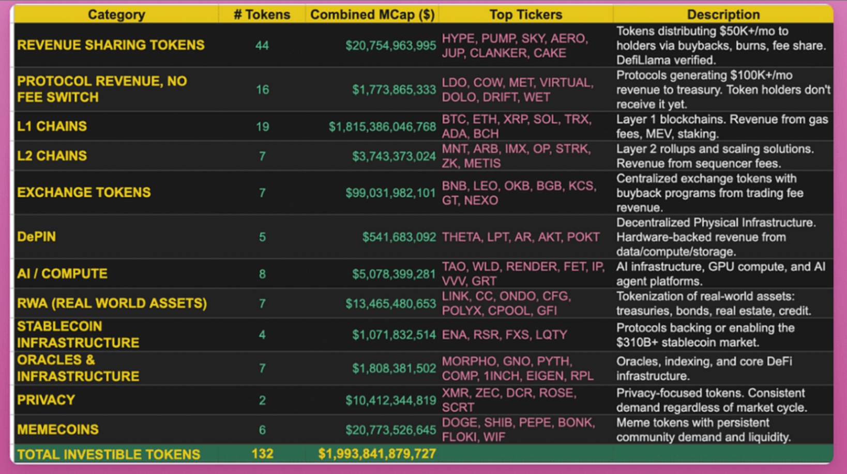Select the total market cap $1,993,841,879,727 cell
Screen dimensions: 847x474
pyautogui.click(x=376, y=454)
